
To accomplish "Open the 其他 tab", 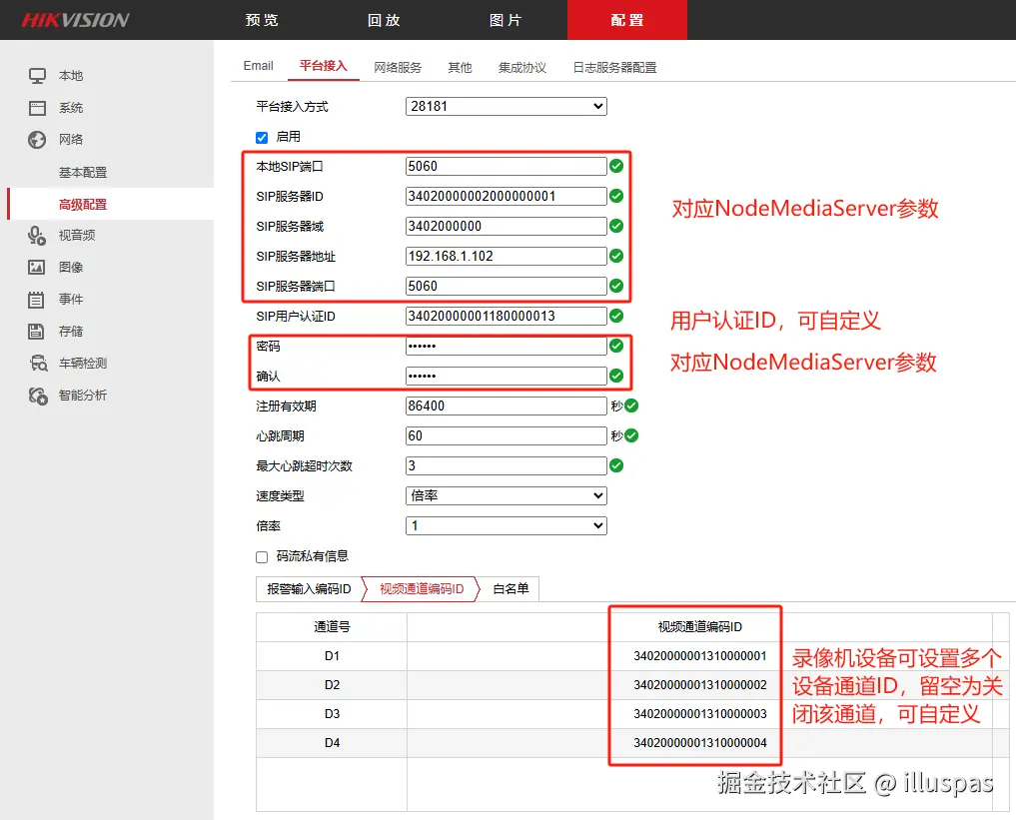I will 461,67.
